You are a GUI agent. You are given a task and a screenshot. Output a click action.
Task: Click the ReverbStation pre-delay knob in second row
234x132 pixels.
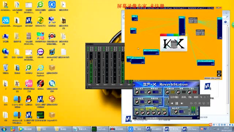tap(137, 102)
